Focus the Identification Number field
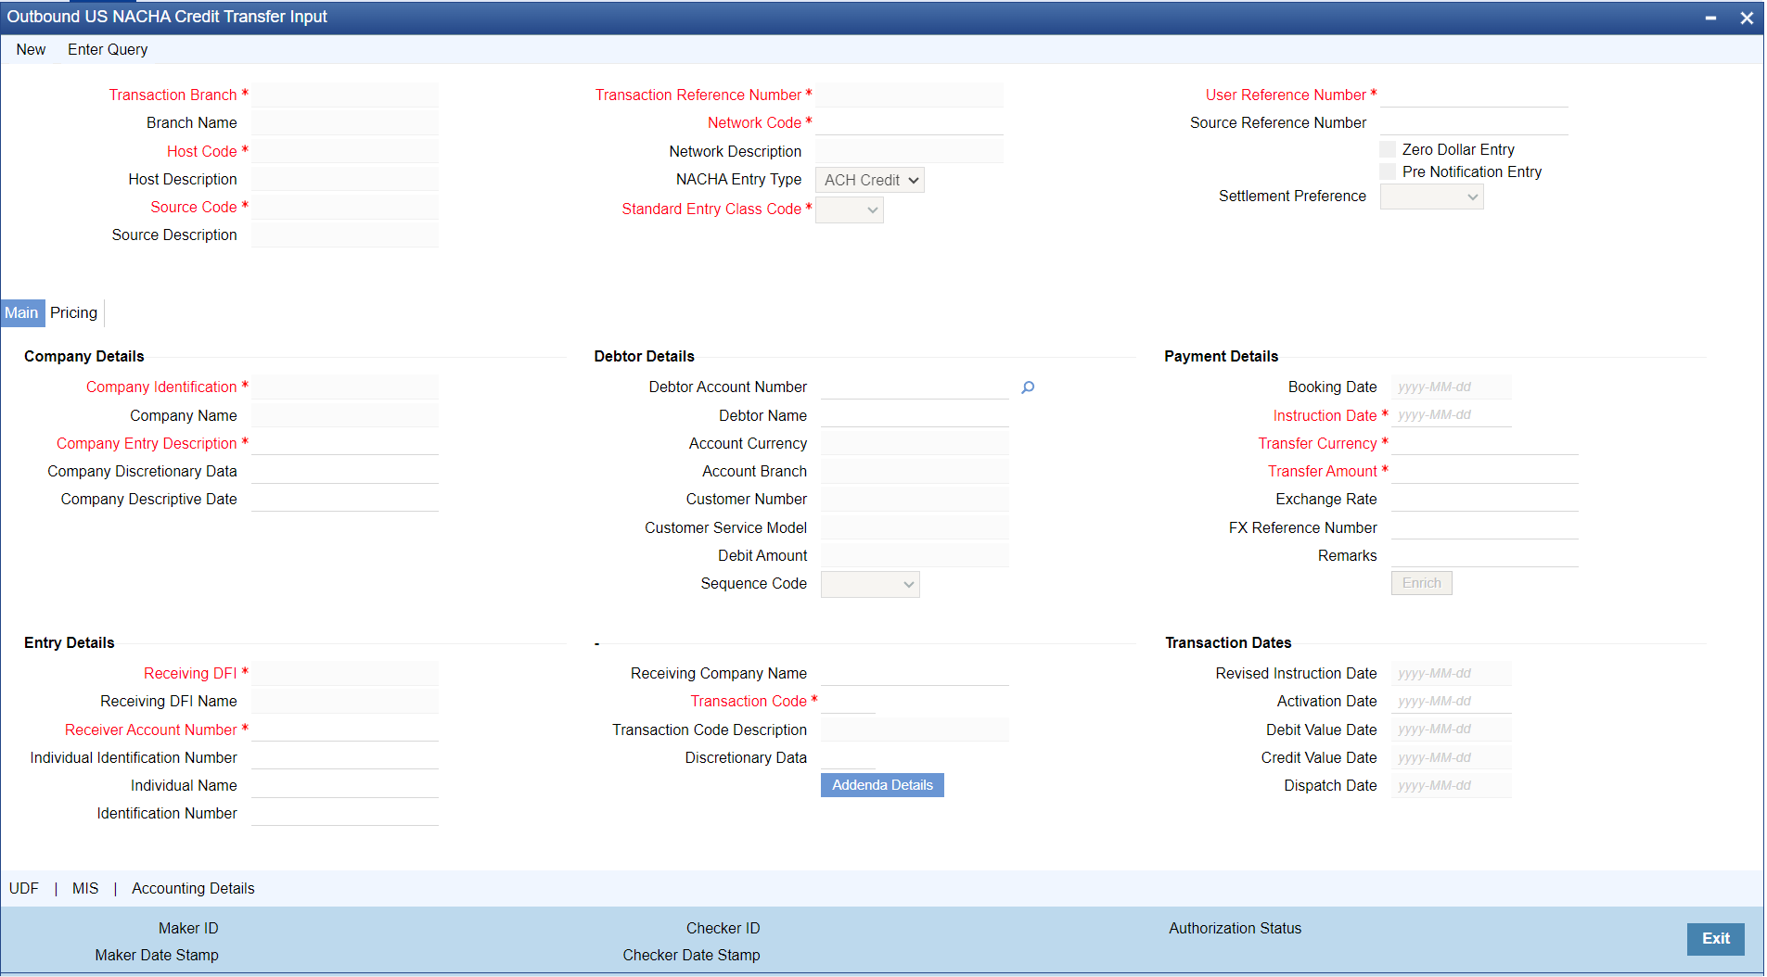 [345, 813]
